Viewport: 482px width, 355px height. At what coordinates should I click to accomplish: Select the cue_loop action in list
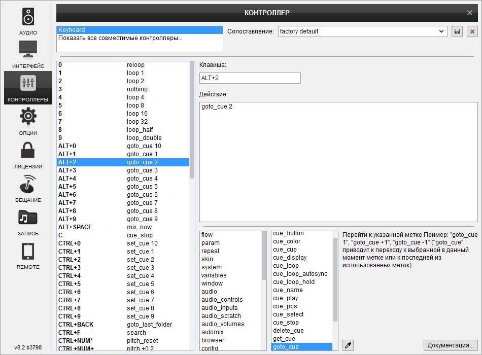coord(286,266)
